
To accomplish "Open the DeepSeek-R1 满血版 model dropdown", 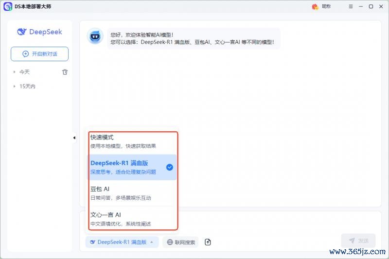I will (122, 242).
